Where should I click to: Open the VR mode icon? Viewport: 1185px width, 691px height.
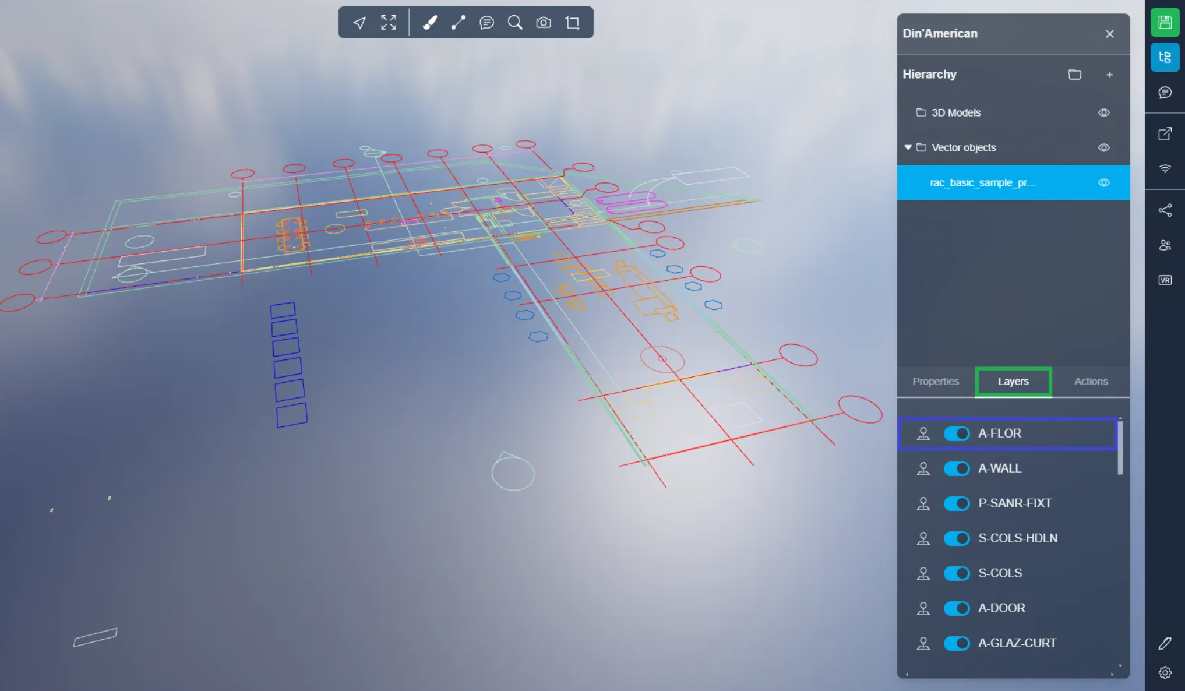[x=1165, y=280]
